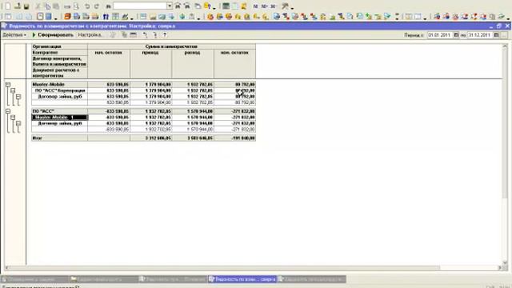Open calendar picker next to 31.12.2011
This screenshot has height=288, width=512.
pos(496,35)
